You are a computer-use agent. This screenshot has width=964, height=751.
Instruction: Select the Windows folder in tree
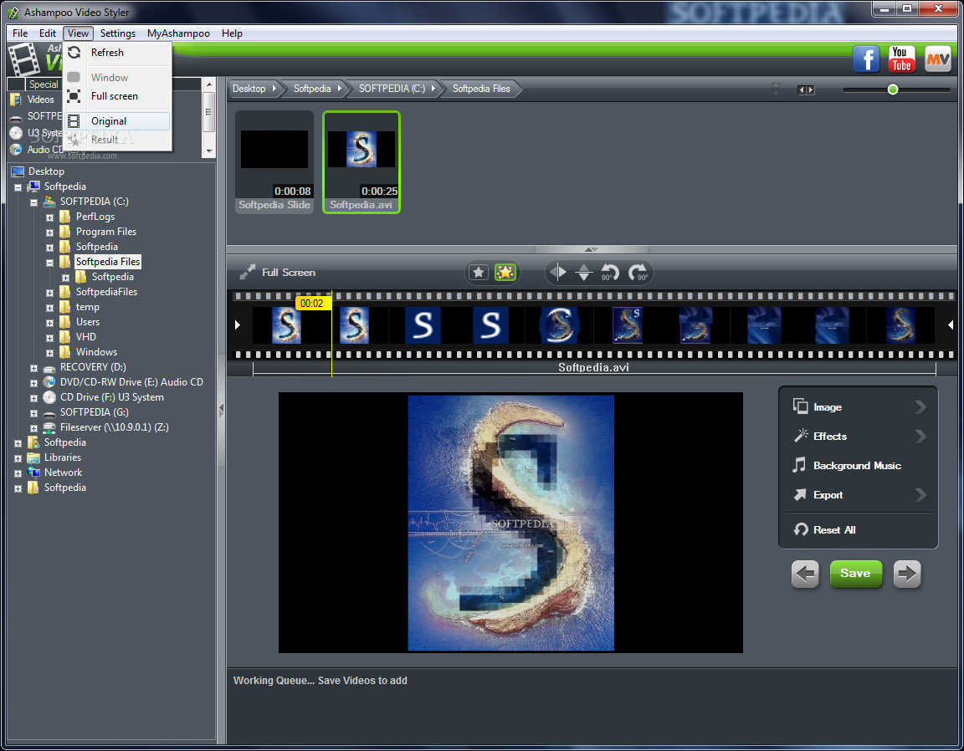coord(96,352)
